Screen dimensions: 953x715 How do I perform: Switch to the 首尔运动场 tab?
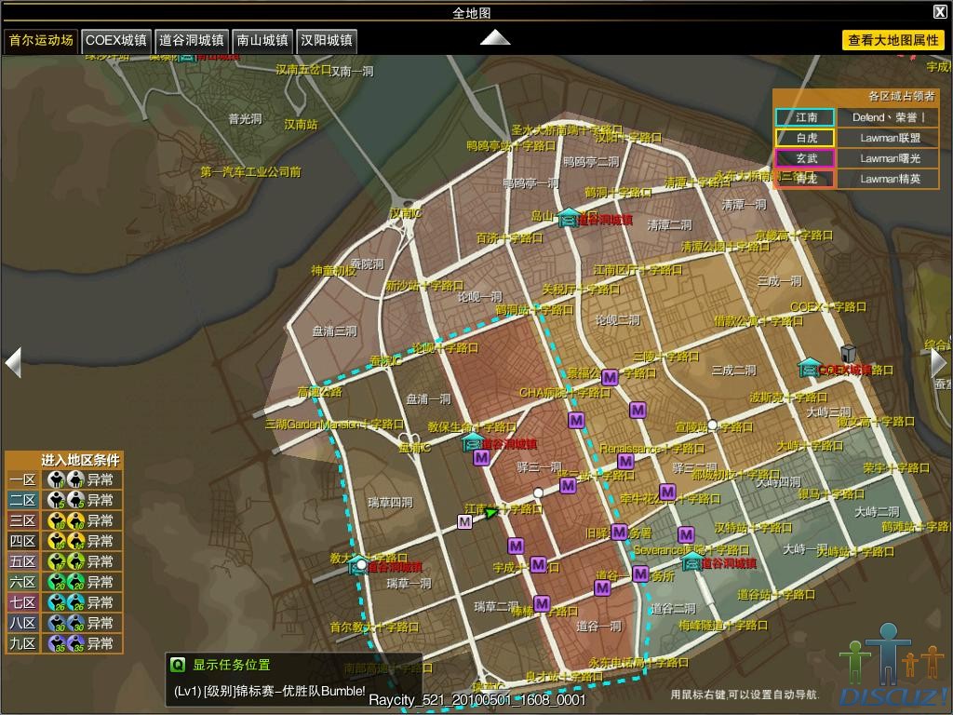41,41
